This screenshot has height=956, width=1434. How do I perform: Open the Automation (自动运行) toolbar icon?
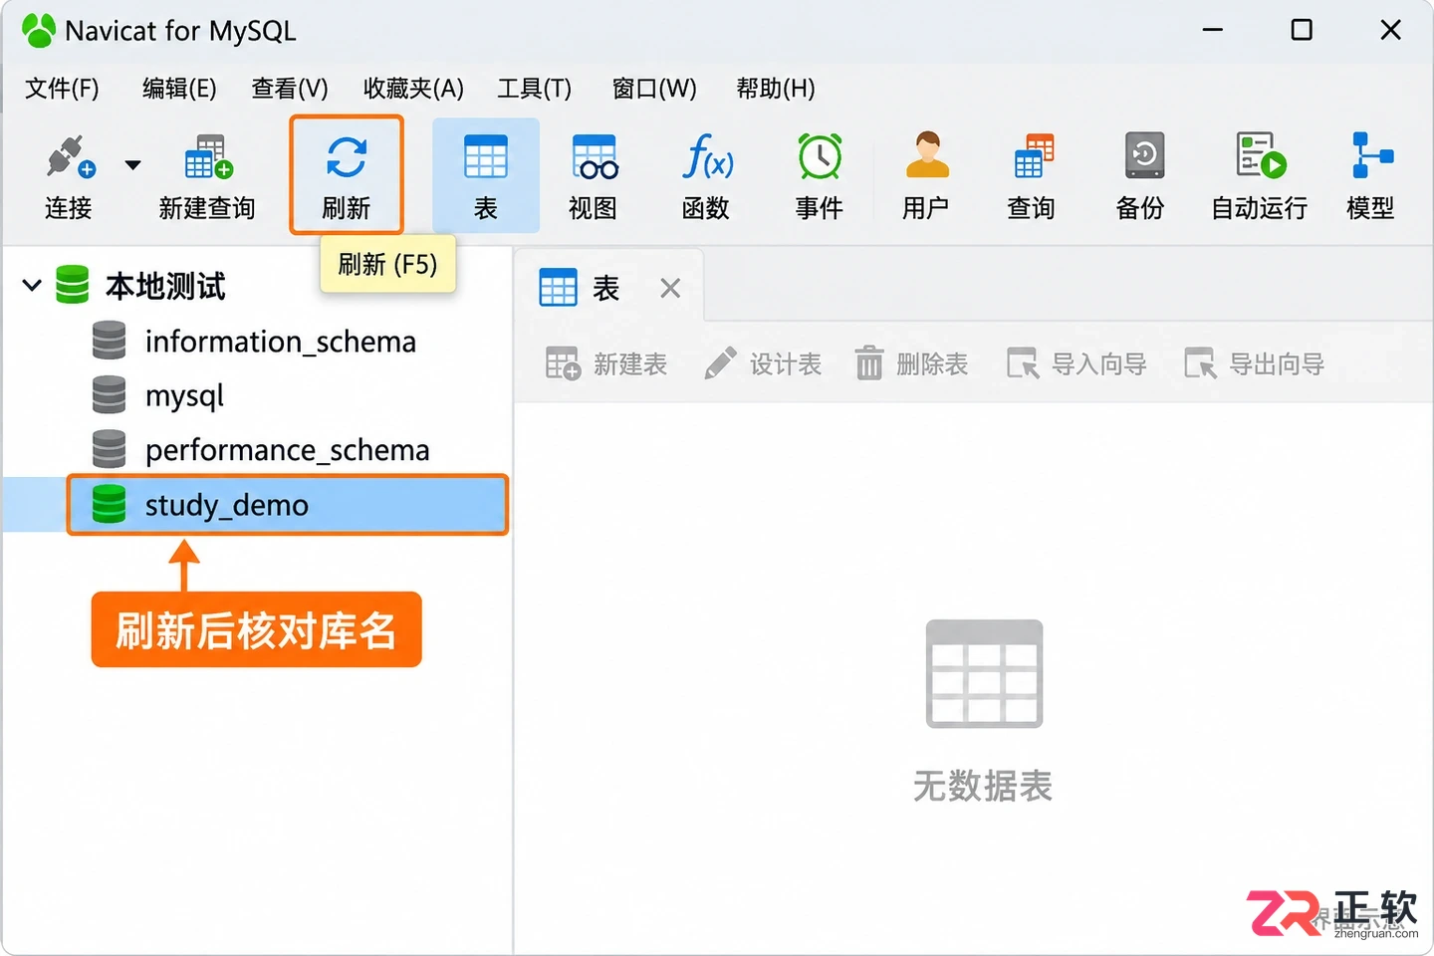click(1260, 156)
